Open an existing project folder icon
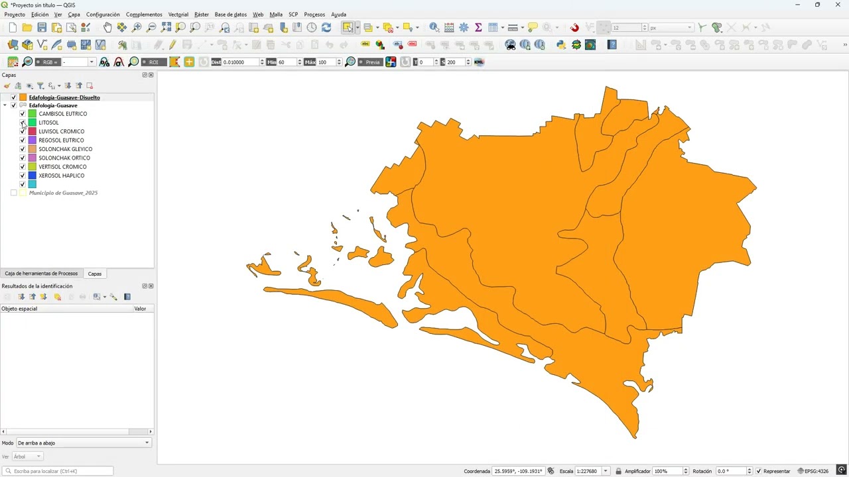Screen dimensions: 849x477 point(27,27)
